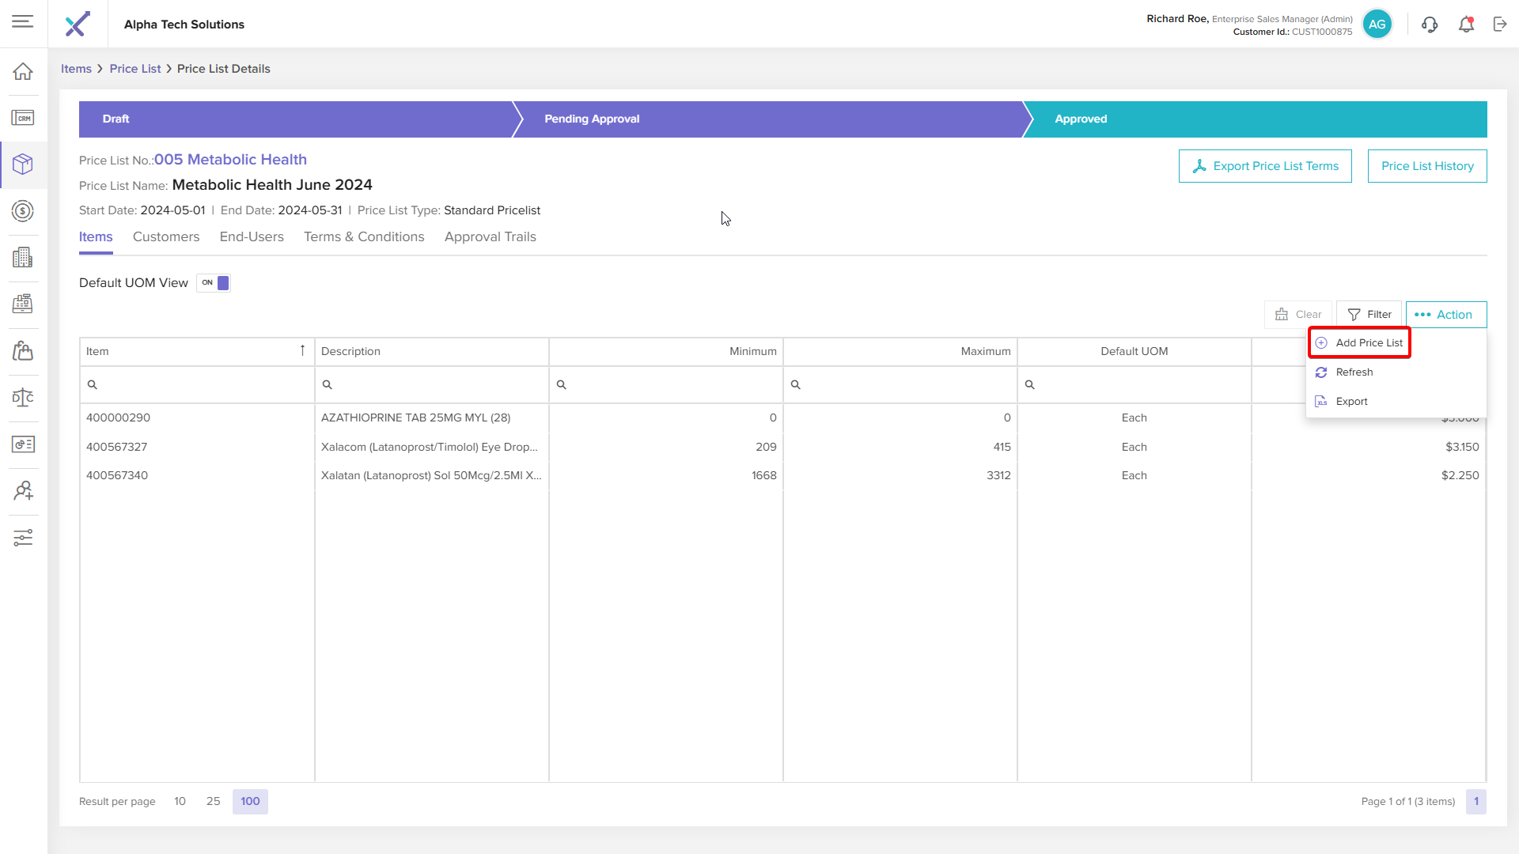Click the logout icon
Screen dimensions: 1519x854
tap(1500, 25)
